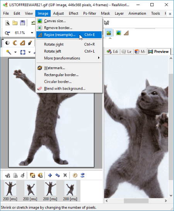This screenshot has height=211, width=174.
Task: Click the cursor with scissors icon
Action: [107, 23]
